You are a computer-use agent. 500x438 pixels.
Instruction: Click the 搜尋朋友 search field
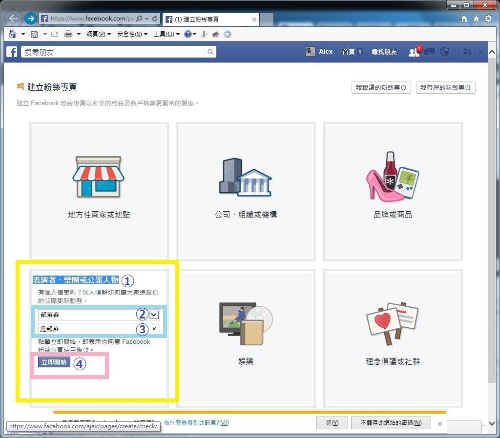pos(113,52)
